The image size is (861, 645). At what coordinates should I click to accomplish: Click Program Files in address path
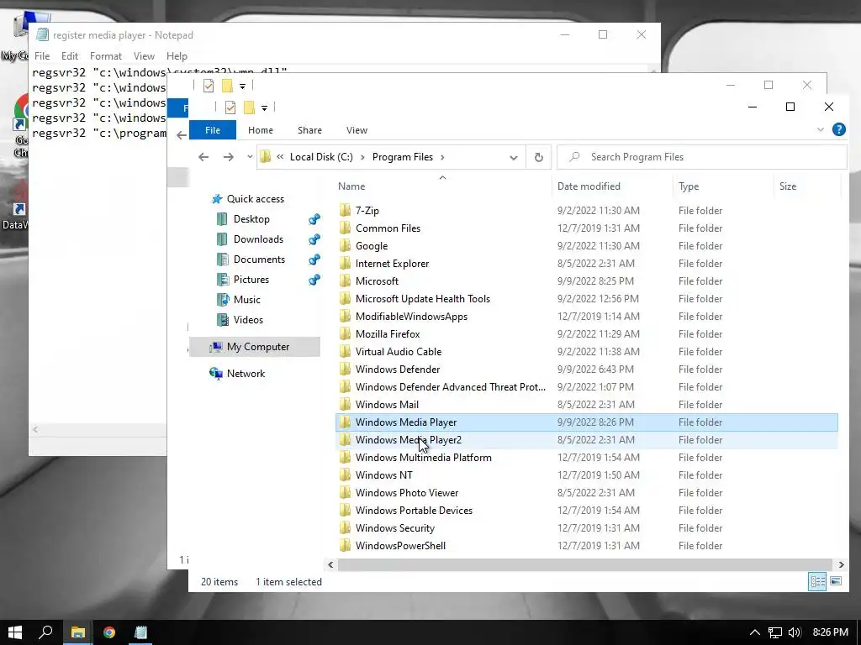(403, 157)
